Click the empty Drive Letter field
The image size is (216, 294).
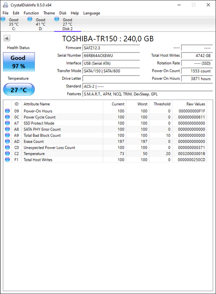coord(111,79)
